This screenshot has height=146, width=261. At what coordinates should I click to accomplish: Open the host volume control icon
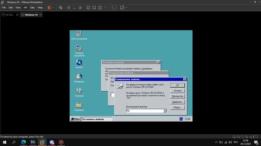coord(230,142)
